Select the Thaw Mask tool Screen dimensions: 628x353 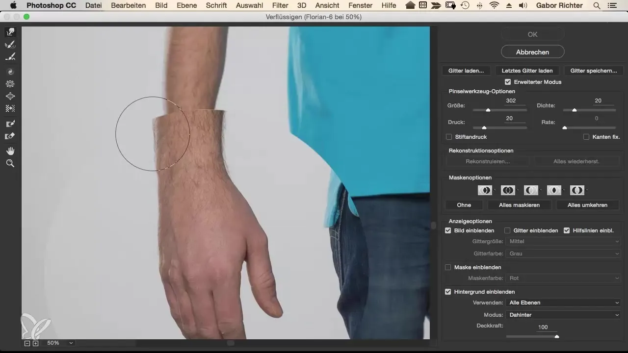point(10,136)
